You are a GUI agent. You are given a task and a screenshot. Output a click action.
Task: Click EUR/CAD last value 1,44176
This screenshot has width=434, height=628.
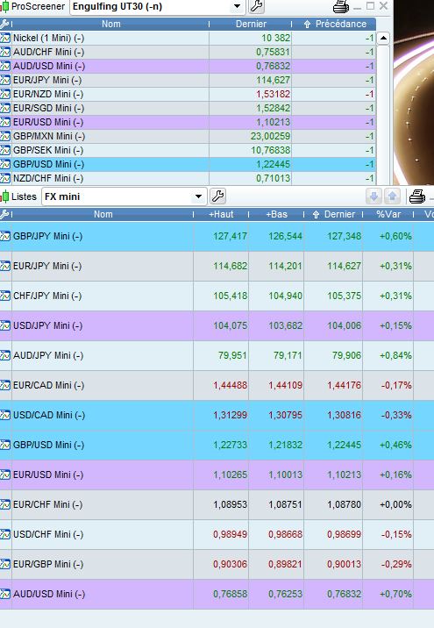point(345,385)
